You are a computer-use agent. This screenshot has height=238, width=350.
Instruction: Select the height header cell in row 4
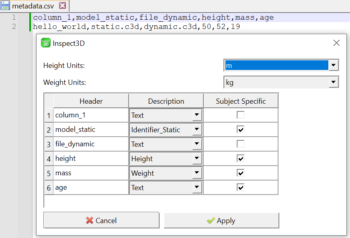tap(91, 158)
